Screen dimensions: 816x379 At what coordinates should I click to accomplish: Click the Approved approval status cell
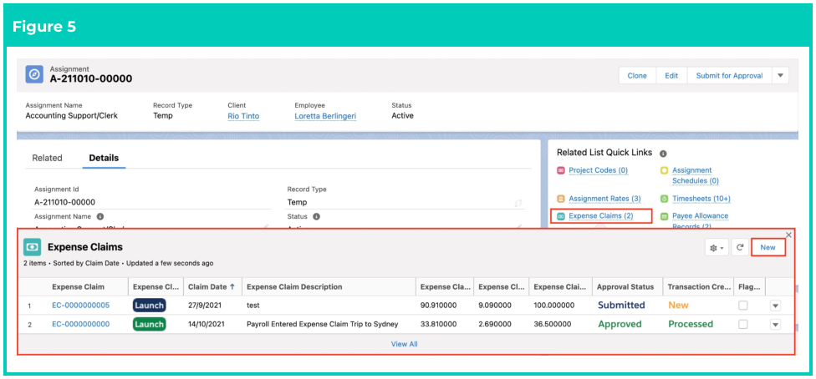620,324
